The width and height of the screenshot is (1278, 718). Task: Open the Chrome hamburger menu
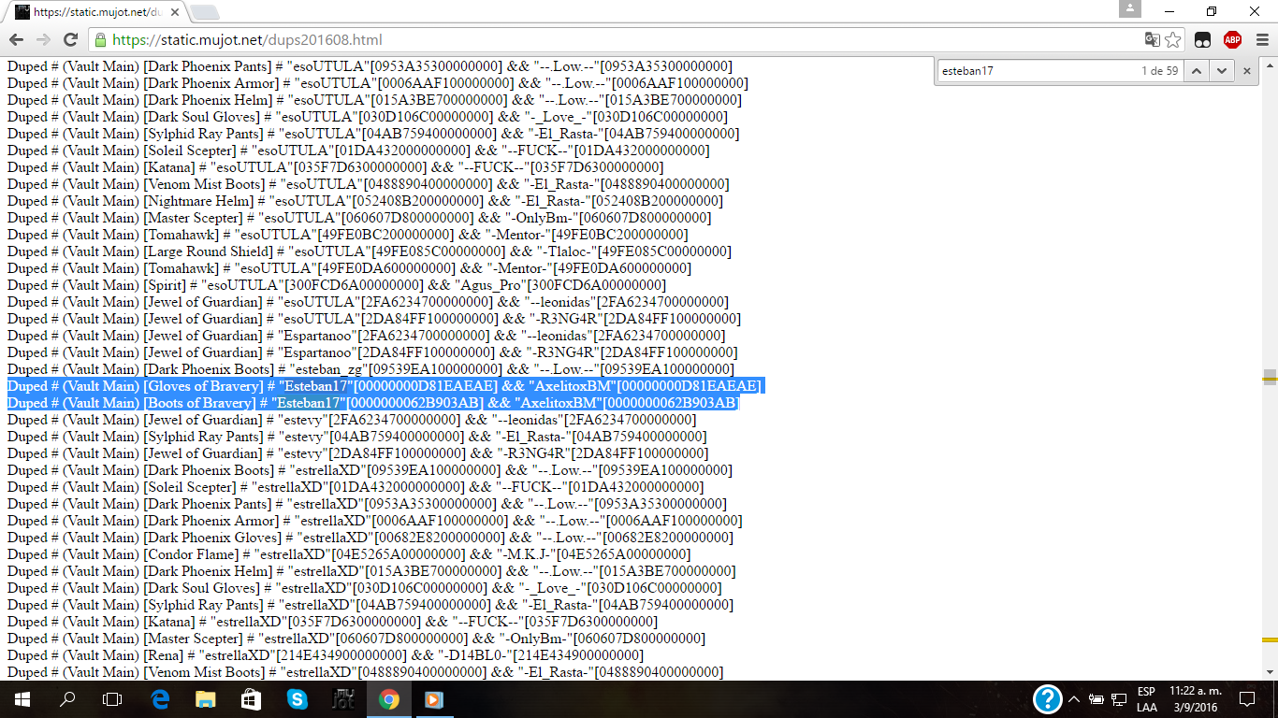1261,39
